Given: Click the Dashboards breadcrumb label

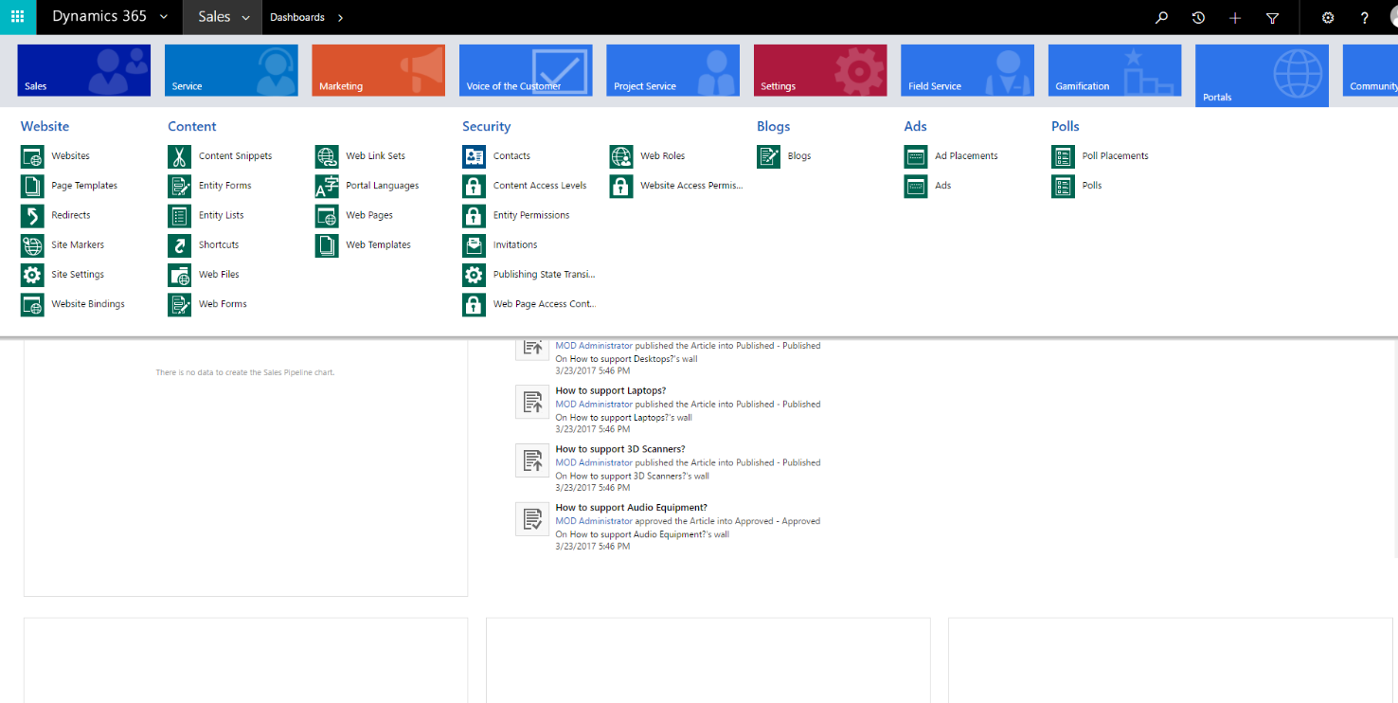Looking at the screenshot, I should pos(297,18).
